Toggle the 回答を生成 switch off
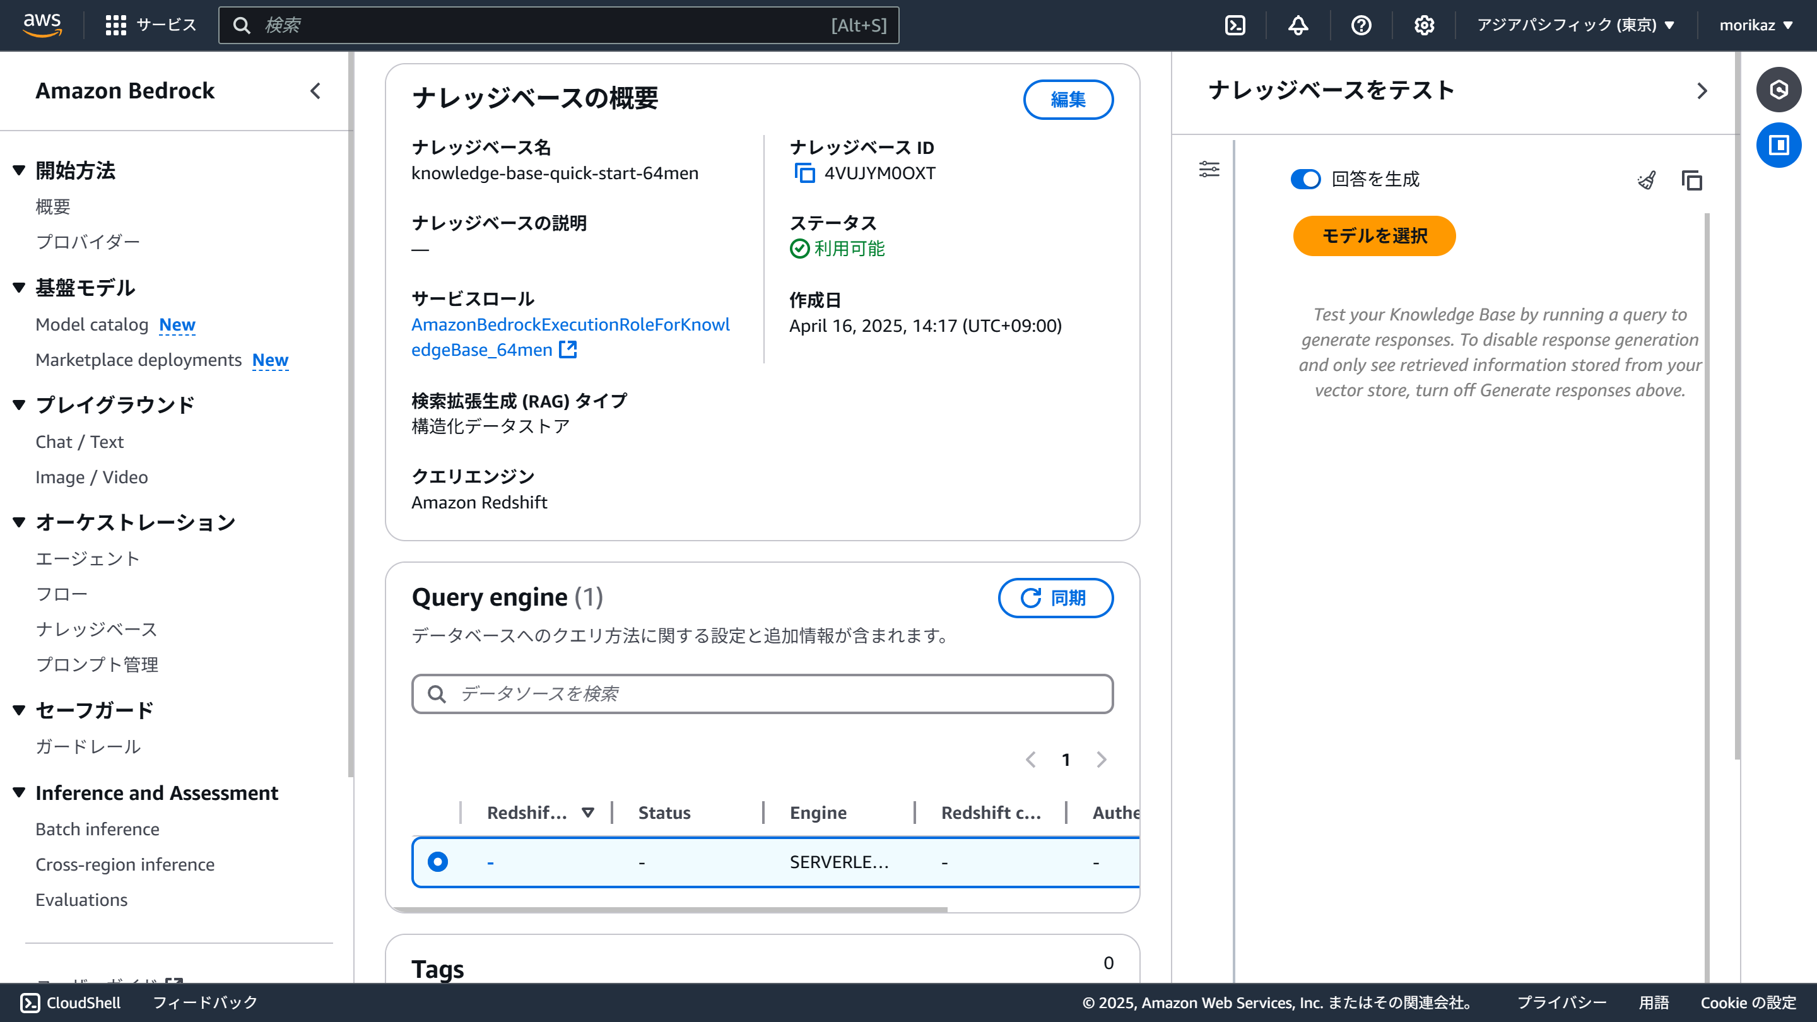This screenshot has width=1817, height=1022. [1305, 179]
